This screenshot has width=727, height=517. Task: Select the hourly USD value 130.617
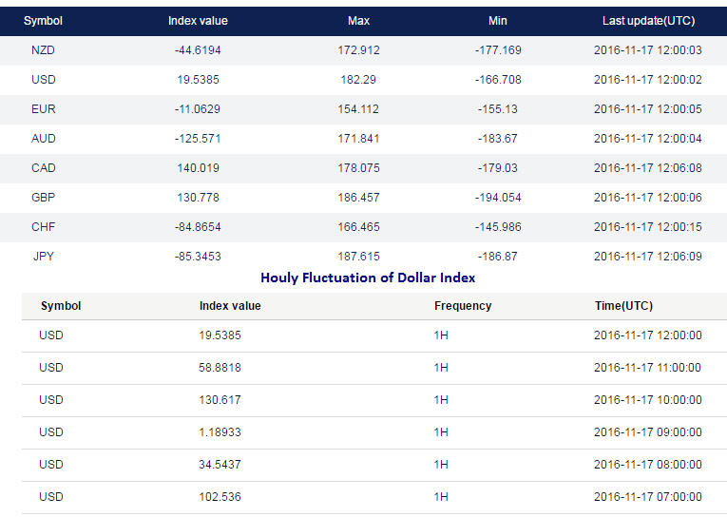pyautogui.click(x=220, y=400)
